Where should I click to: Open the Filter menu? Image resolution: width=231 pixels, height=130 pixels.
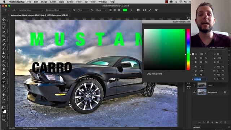(x=79, y=2)
